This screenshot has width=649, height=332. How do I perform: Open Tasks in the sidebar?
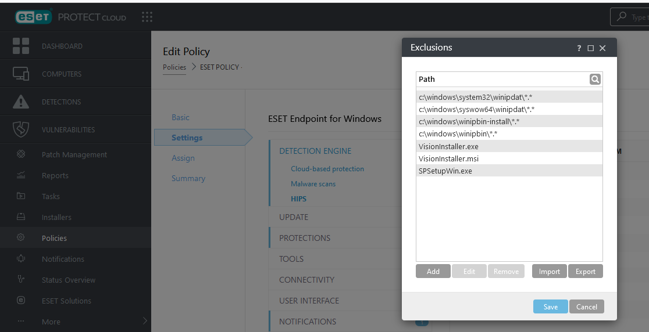(51, 196)
